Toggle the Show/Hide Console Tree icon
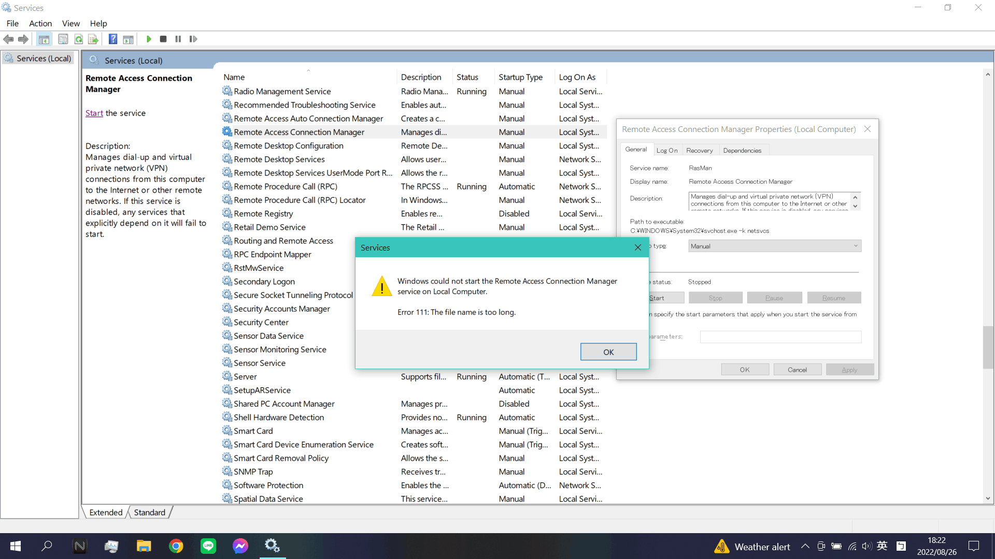This screenshot has height=559, width=995. click(x=44, y=39)
